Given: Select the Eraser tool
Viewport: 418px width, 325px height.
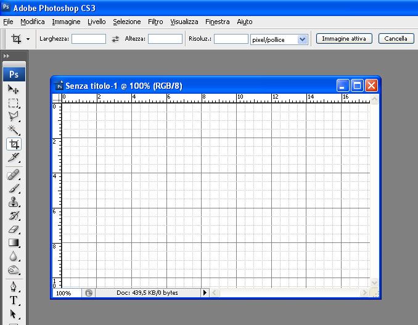Looking at the screenshot, I should (14, 229).
